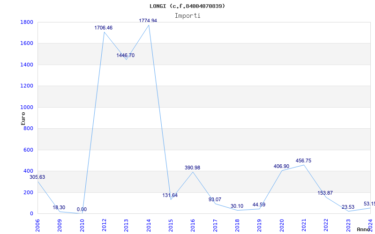This screenshot has height=234, width=375.
Task: Click the 800 y-axis tick label
Action: point(28,129)
